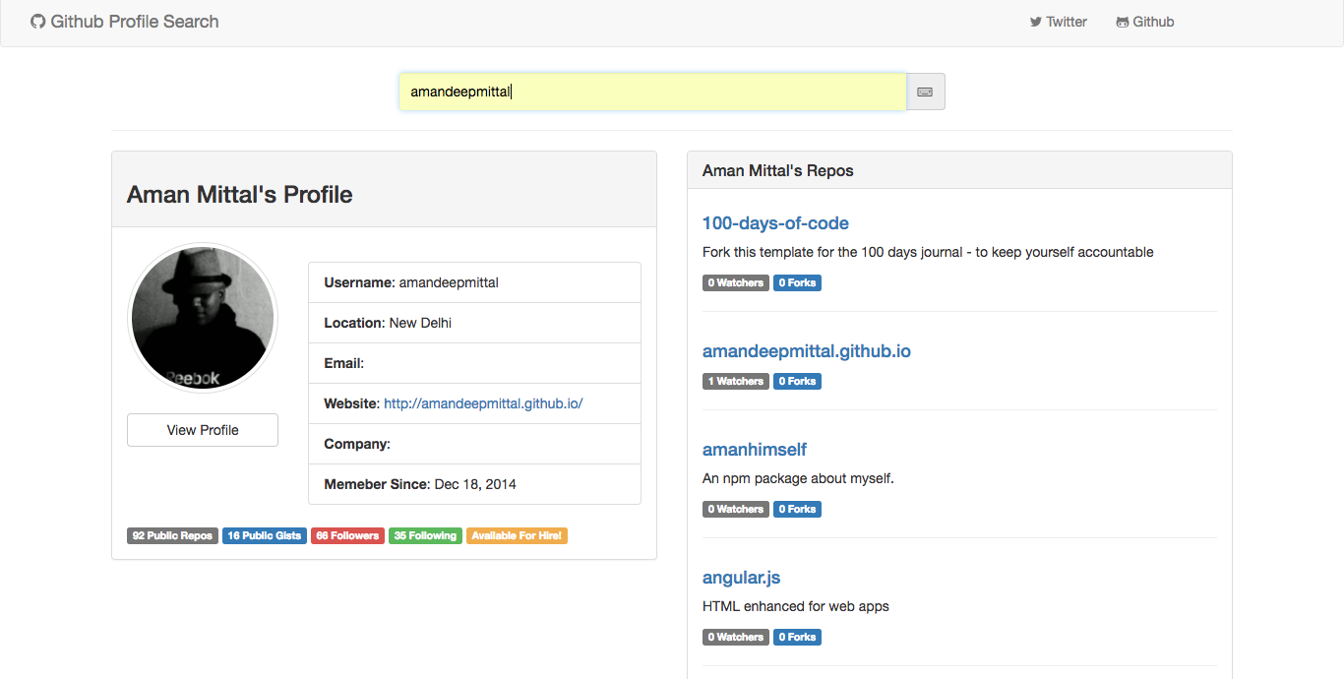Focus the username search input field
This screenshot has width=1344, height=679.
(652, 92)
